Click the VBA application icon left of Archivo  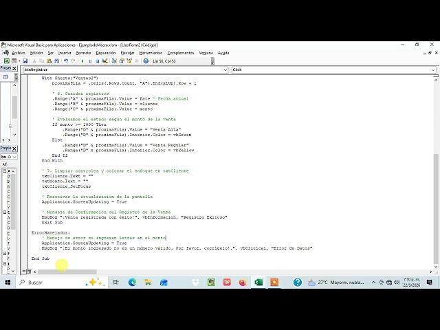pos(6,53)
